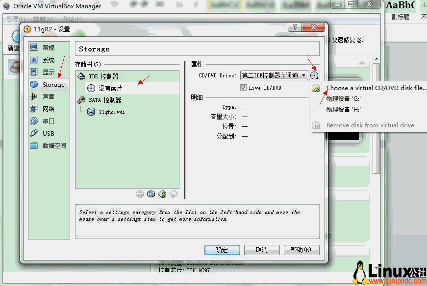Click the CD disc icon next to drive dropdown
Image resolution: width=427 pixels, height=286 pixels.
click(314, 75)
